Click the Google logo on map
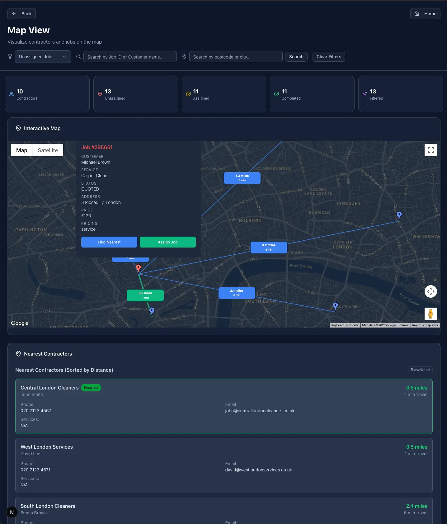Viewport: 447px width, 524px height. (x=20, y=323)
